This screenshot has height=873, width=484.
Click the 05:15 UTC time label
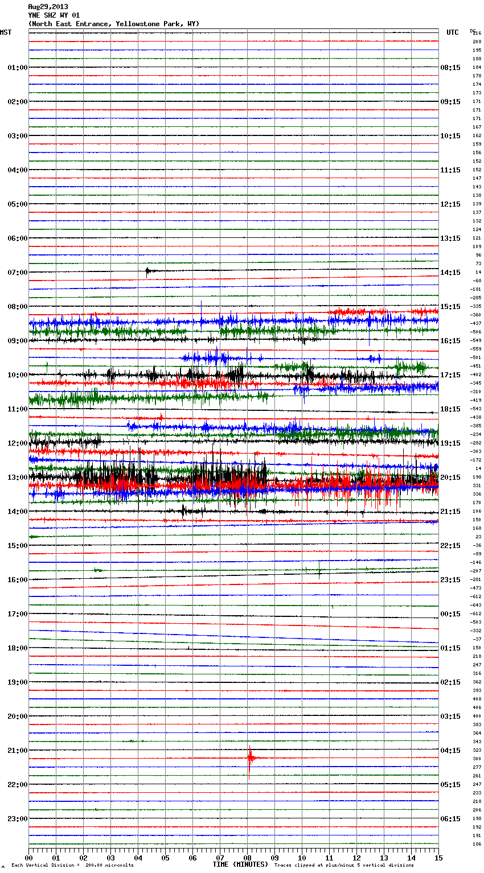(450, 785)
